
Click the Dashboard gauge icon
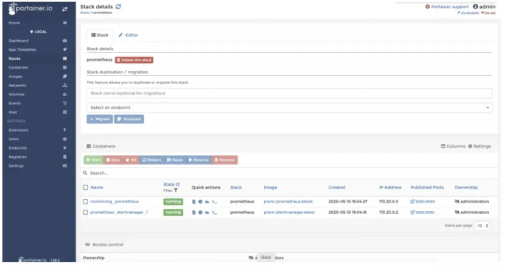65,41
